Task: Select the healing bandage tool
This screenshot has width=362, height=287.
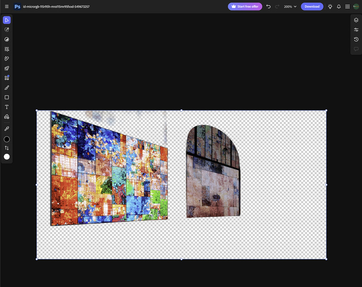Action: 7,59
